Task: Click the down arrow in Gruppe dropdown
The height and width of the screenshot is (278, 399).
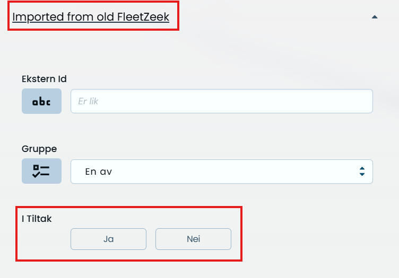Action: pyautogui.click(x=362, y=175)
